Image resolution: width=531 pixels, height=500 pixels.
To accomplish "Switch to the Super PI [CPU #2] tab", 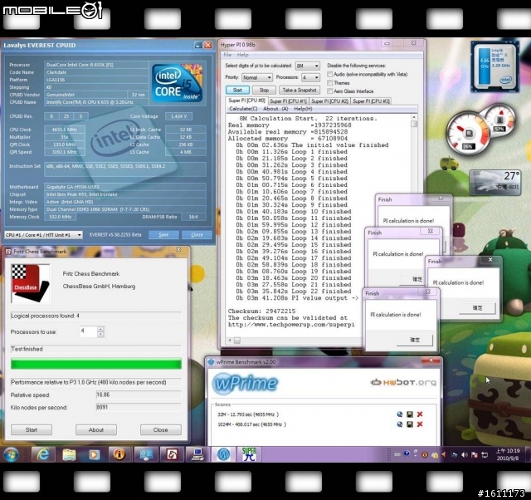I will pyautogui.click(x=329, y=101).
